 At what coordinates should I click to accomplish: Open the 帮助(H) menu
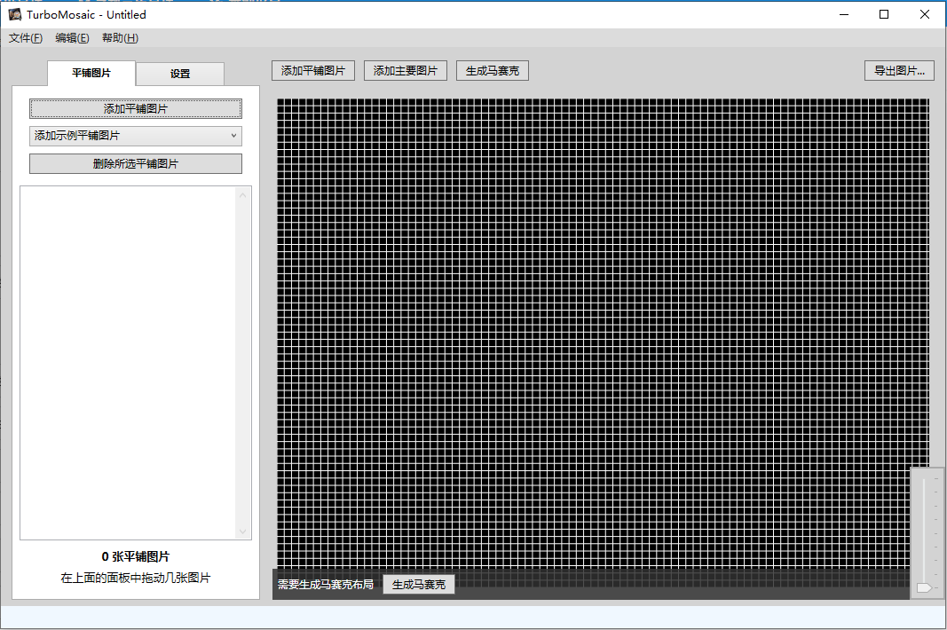(120, 38)
